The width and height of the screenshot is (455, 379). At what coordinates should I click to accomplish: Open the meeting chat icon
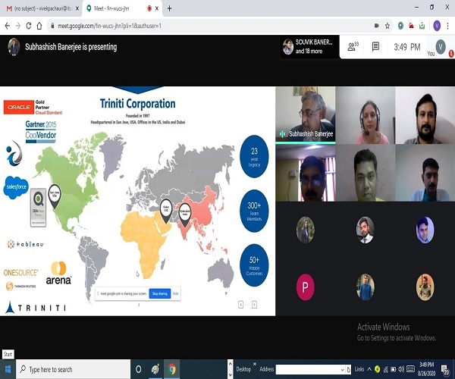coord(375,46)
